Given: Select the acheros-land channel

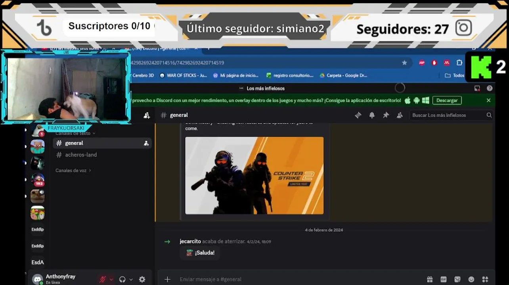Looking at the screenshot, I should pos(102,155).
